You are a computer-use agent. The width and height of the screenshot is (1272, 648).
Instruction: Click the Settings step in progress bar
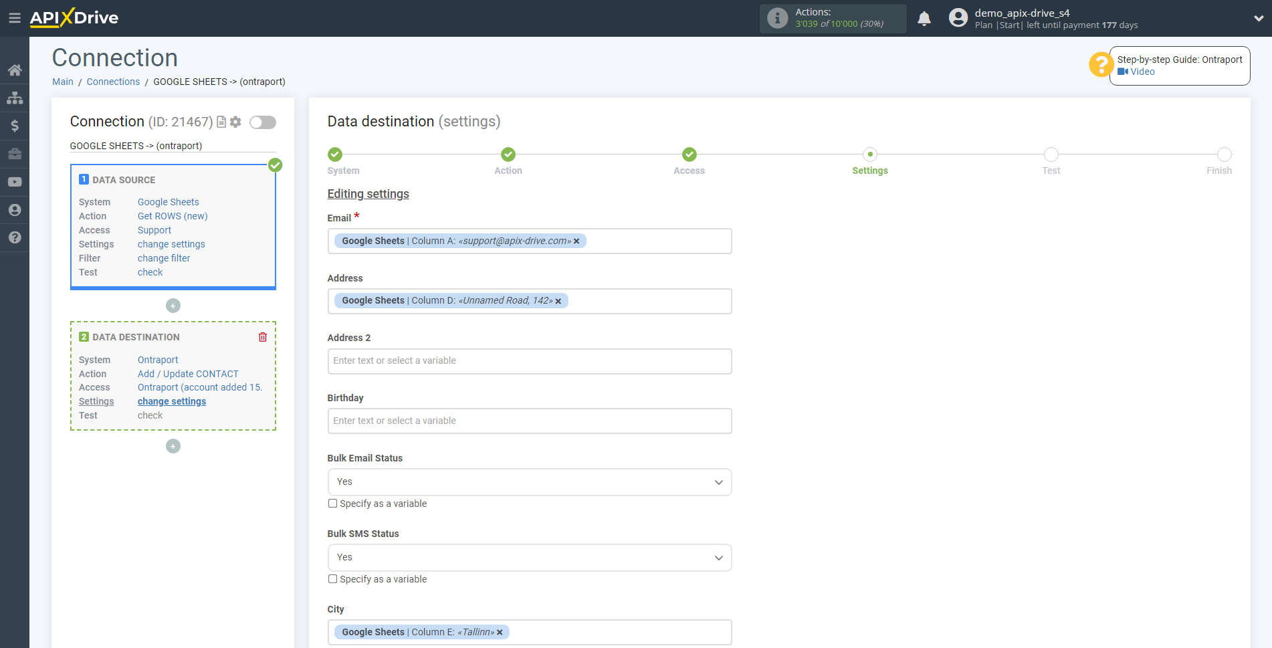coord(870,154)
